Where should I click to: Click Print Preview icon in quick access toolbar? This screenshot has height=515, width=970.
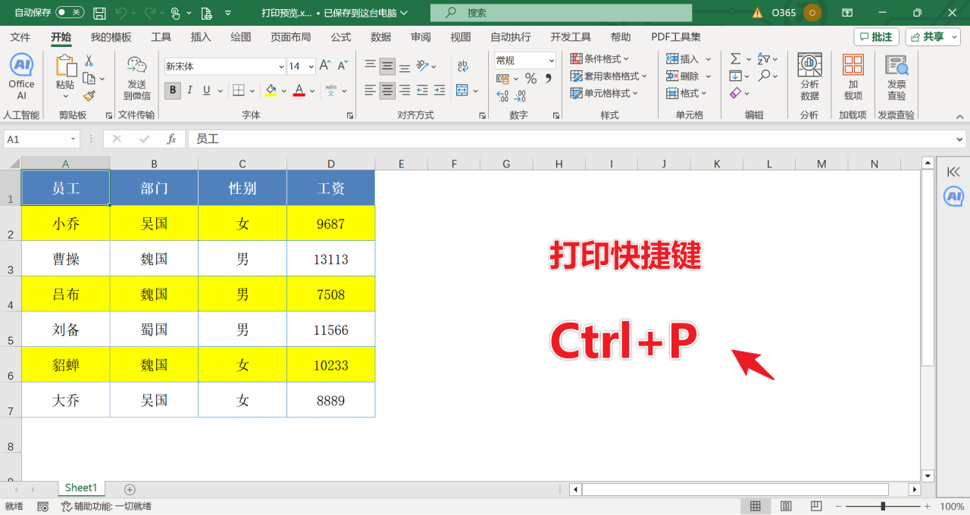click(x=206, y=13)
